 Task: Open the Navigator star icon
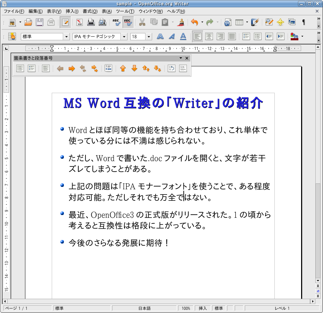280,22
